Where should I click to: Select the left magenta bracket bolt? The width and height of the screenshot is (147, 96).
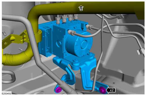[58, 90]
